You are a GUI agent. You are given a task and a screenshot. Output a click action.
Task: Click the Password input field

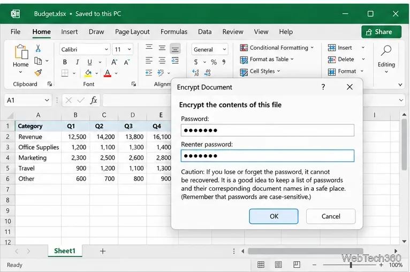[268, 130]
